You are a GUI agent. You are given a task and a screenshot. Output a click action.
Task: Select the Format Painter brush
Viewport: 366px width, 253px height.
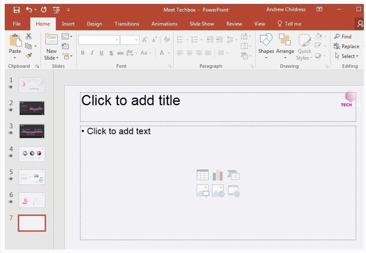coord(29,55)
